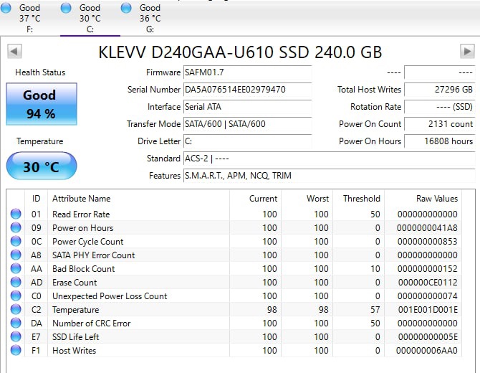Click status orb for SSD Life Left
480x373 pixels.
pyautogui.click(x=16, y=336)
